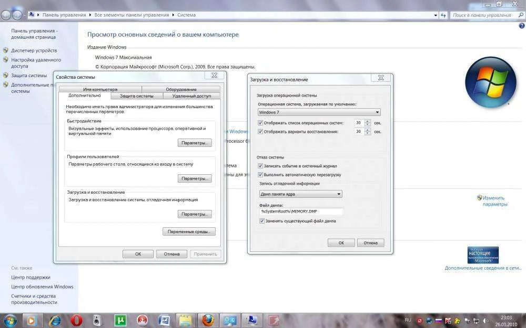This screenshot has height=328, width=526.
Task: Click Отмена in Свойства системы dialog
Action: (x=172, y=254)
